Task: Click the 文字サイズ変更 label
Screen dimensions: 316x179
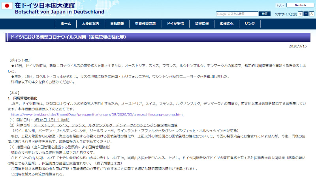Action: point(286,14)
